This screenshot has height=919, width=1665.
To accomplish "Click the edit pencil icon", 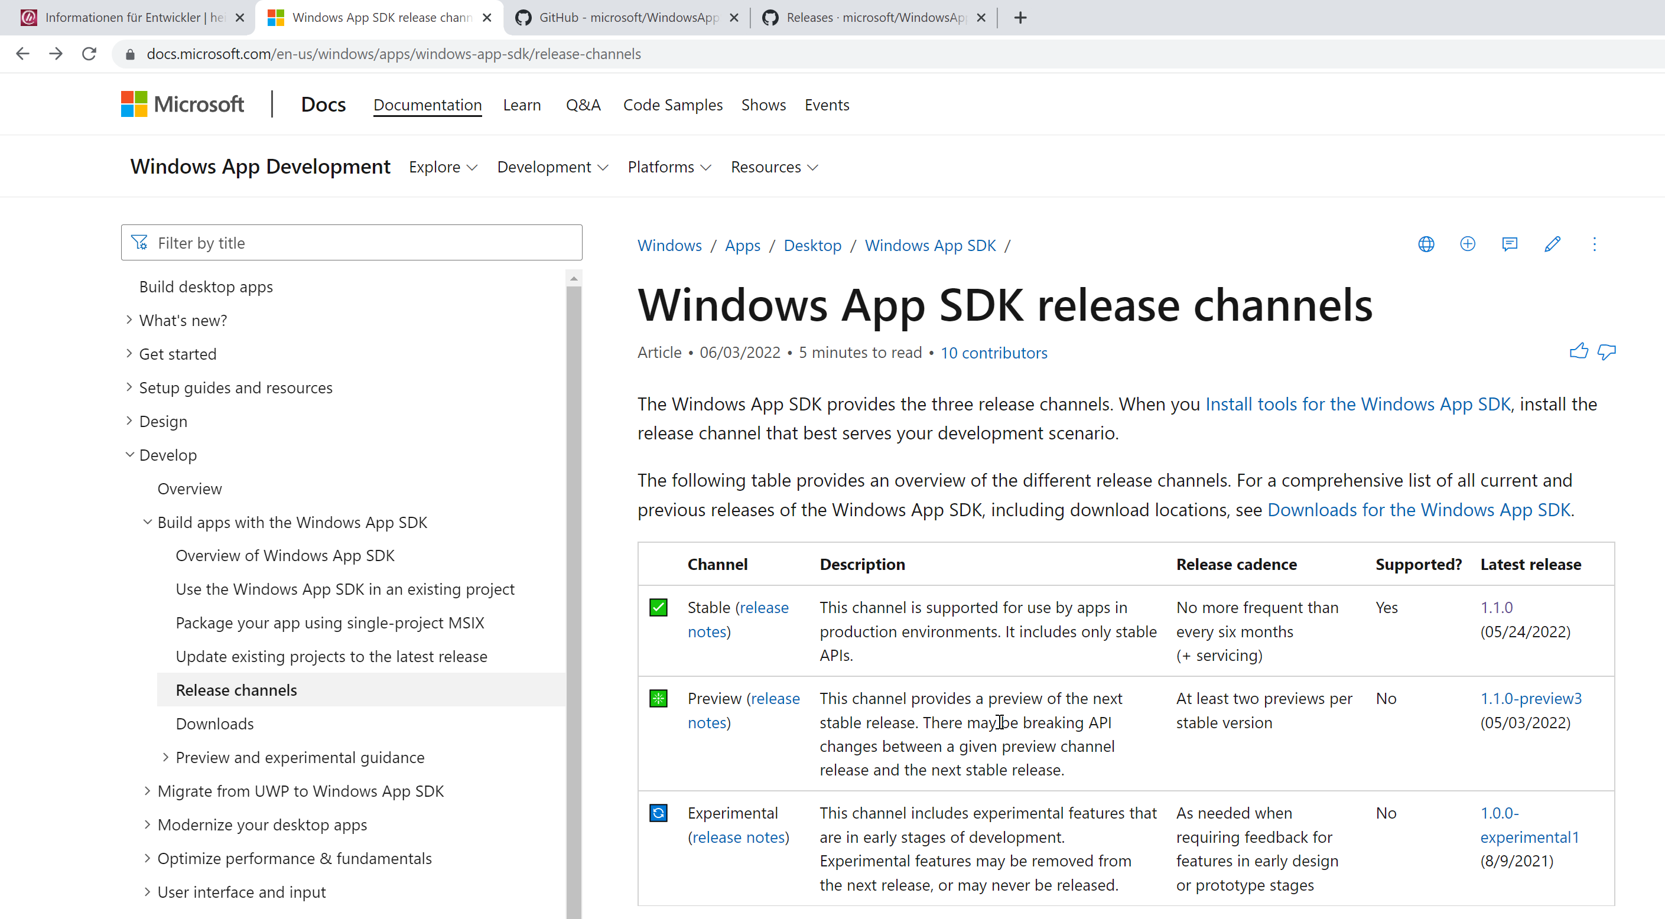I will (1552, 245).
